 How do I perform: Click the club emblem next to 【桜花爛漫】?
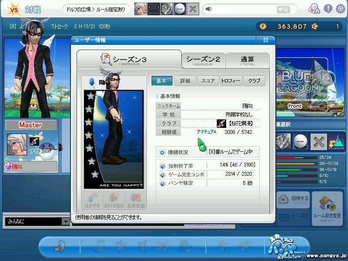(221, 124)
